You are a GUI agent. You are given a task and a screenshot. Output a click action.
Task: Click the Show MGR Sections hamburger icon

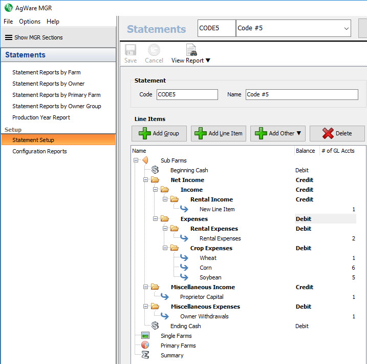tap(9, 37)
